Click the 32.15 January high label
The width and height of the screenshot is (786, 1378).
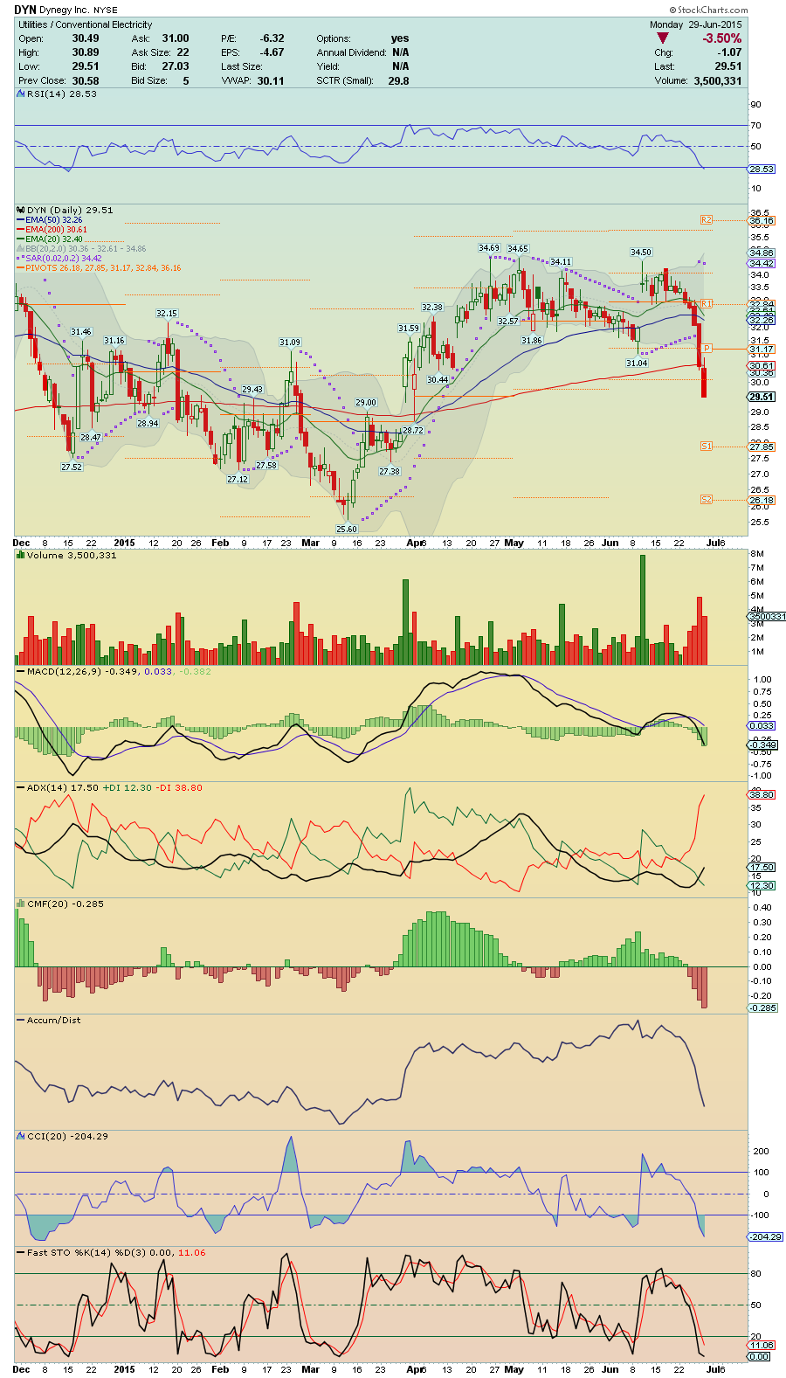coord(167,313)
